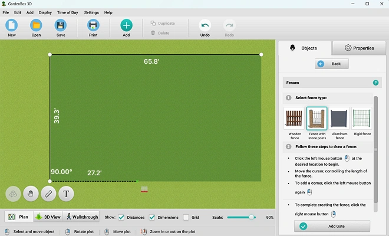Click the 27.2' fence length label
Image resolution: width=389 pixels, height=236 pixels.
94,173
